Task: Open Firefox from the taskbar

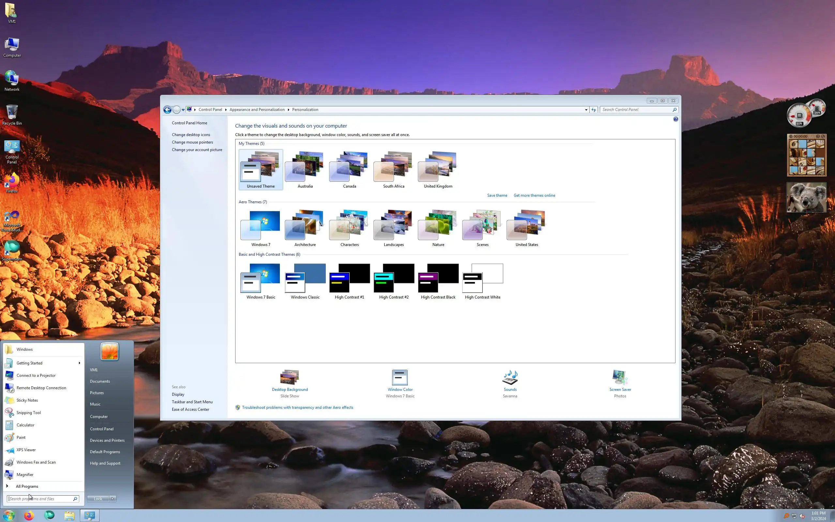Action: 29,515
